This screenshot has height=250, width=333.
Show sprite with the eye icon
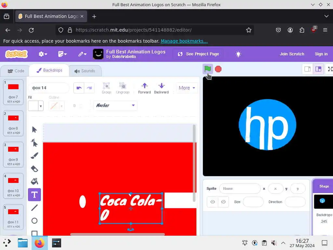(x=213, y=202)
